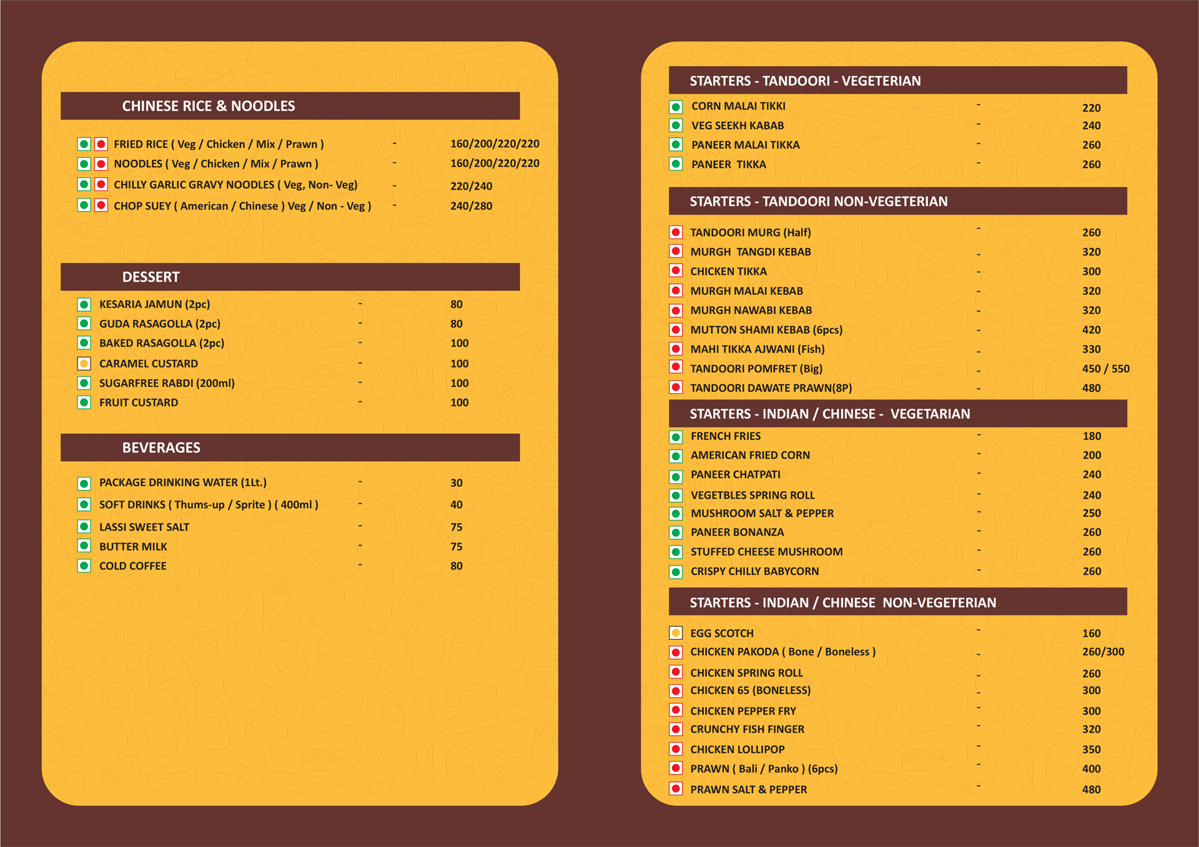
Task: Click the 260/300 price of Chicken Pakoda
Action: coord(1103,652)
